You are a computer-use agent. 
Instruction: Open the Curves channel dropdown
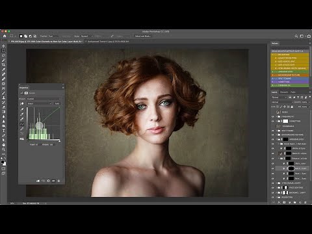click(x=39, y=104)
